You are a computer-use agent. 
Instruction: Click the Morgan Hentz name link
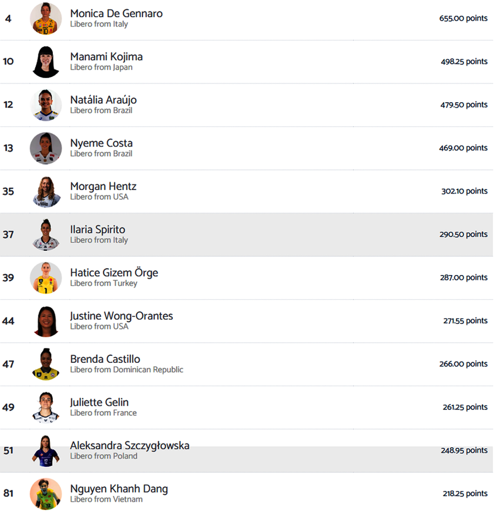tap(103, 187)
